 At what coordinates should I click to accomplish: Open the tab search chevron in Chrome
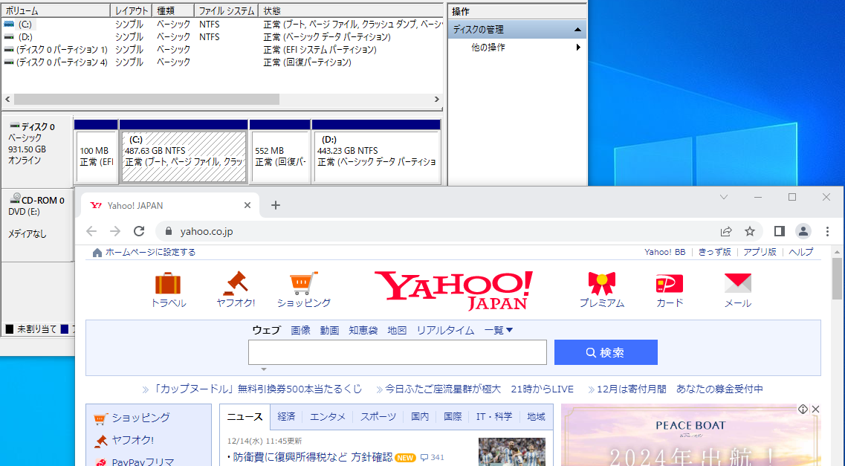coord(724,197)
